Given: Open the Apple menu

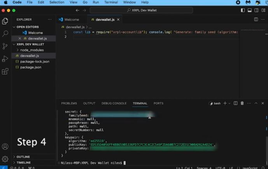Looking at the screenshot, I should click(x=6, y=2).
